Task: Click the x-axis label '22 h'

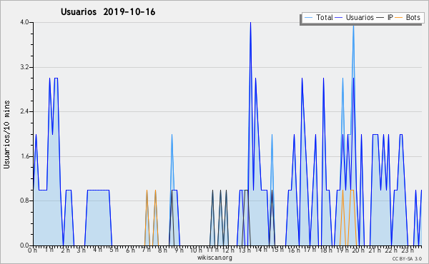Action: (390, 250)
